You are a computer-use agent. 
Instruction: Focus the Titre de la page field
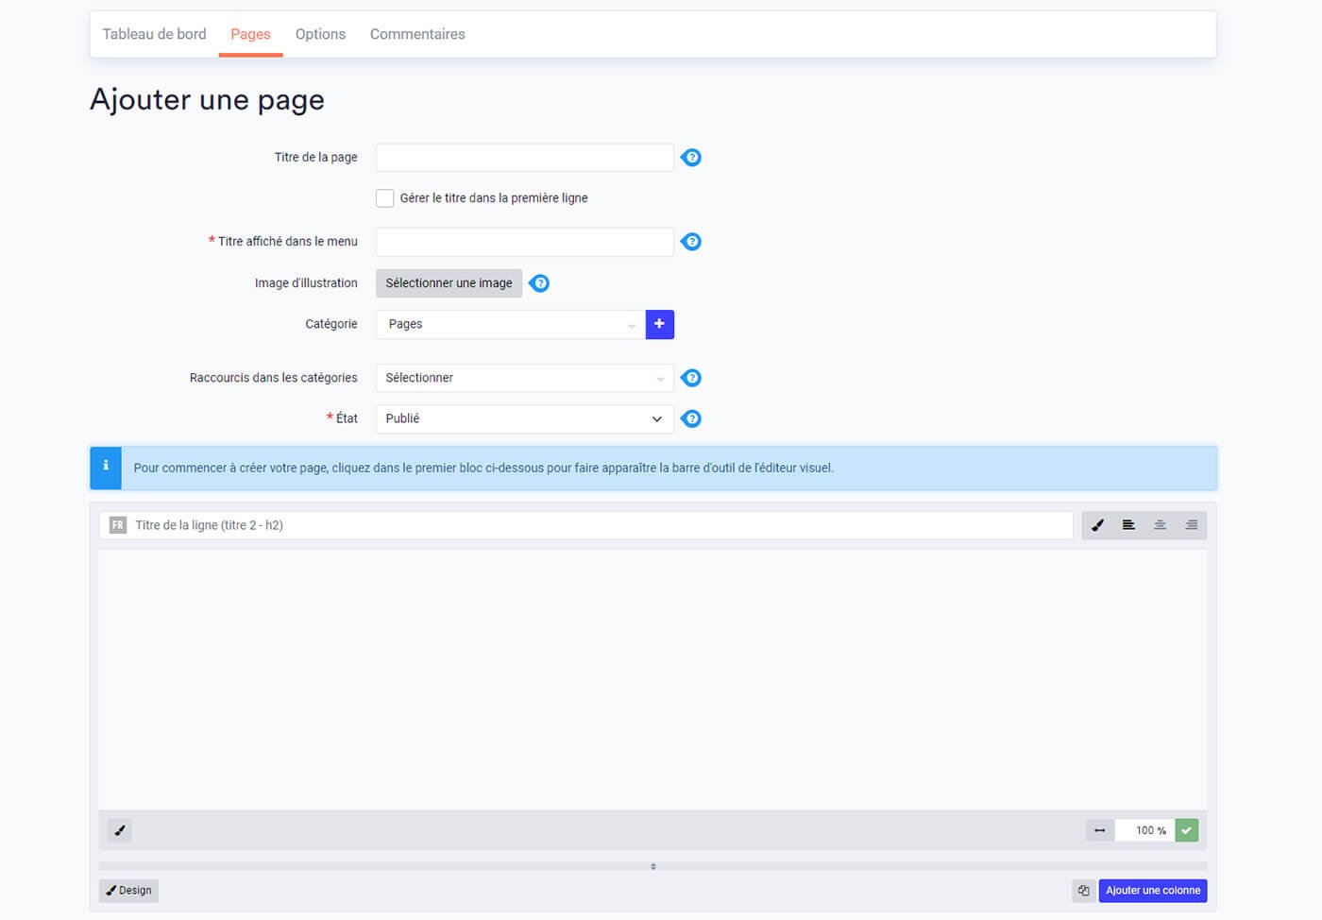point(525,158)
